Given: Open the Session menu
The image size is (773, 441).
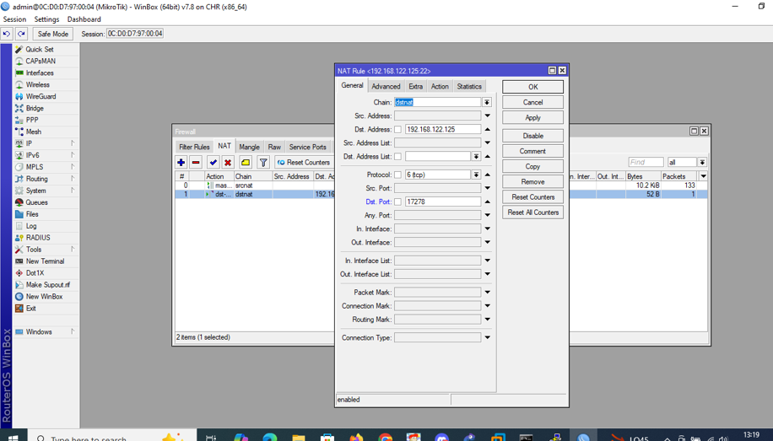Looking at the screenshot, I should pyautogui.click(x=14, y=19).
